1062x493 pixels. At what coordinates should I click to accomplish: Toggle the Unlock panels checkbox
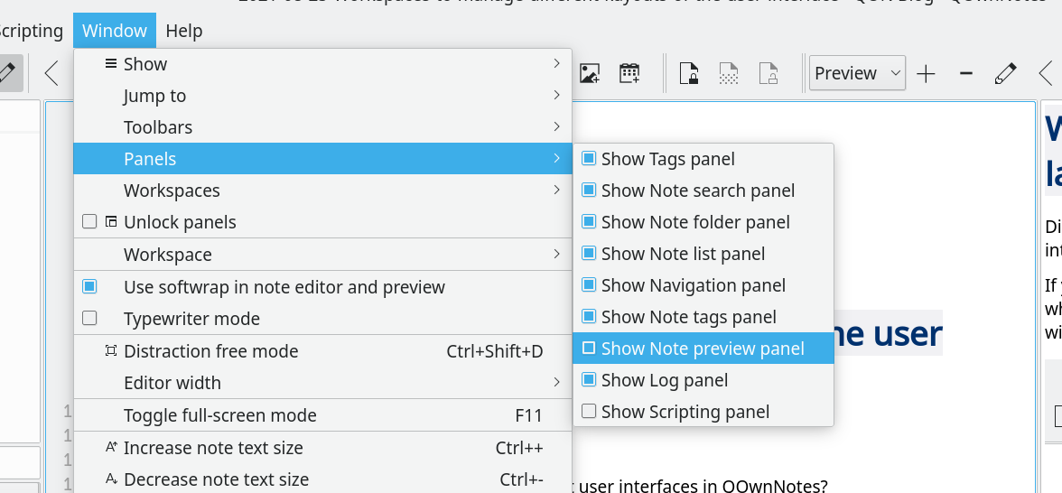pyautogui.click(x=89, y=222)
